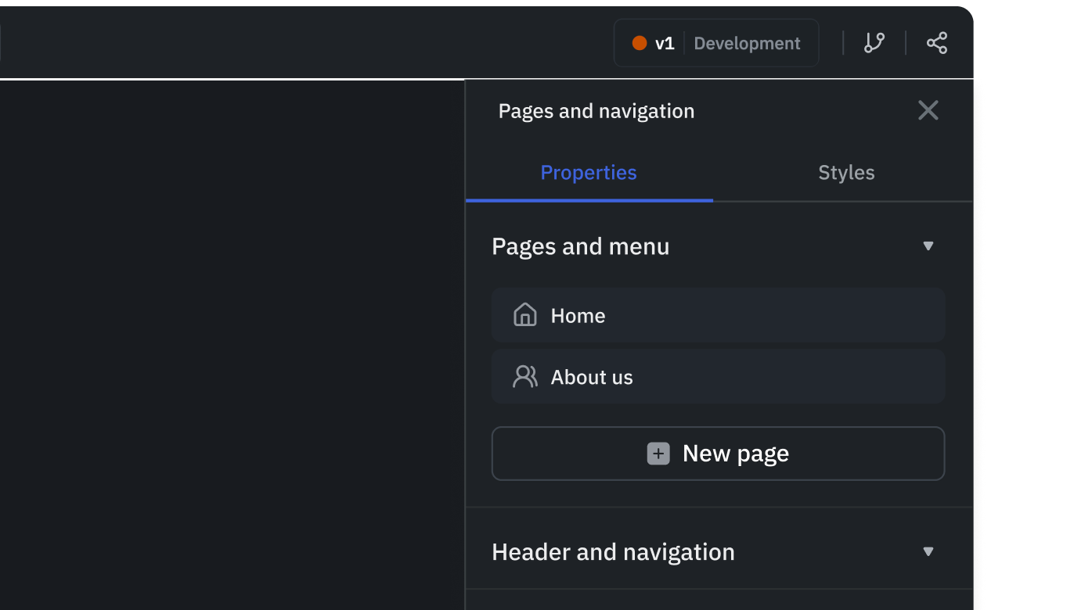Select the Home page entry
This screenshot has width=1074, height=610.
(718, 315)
